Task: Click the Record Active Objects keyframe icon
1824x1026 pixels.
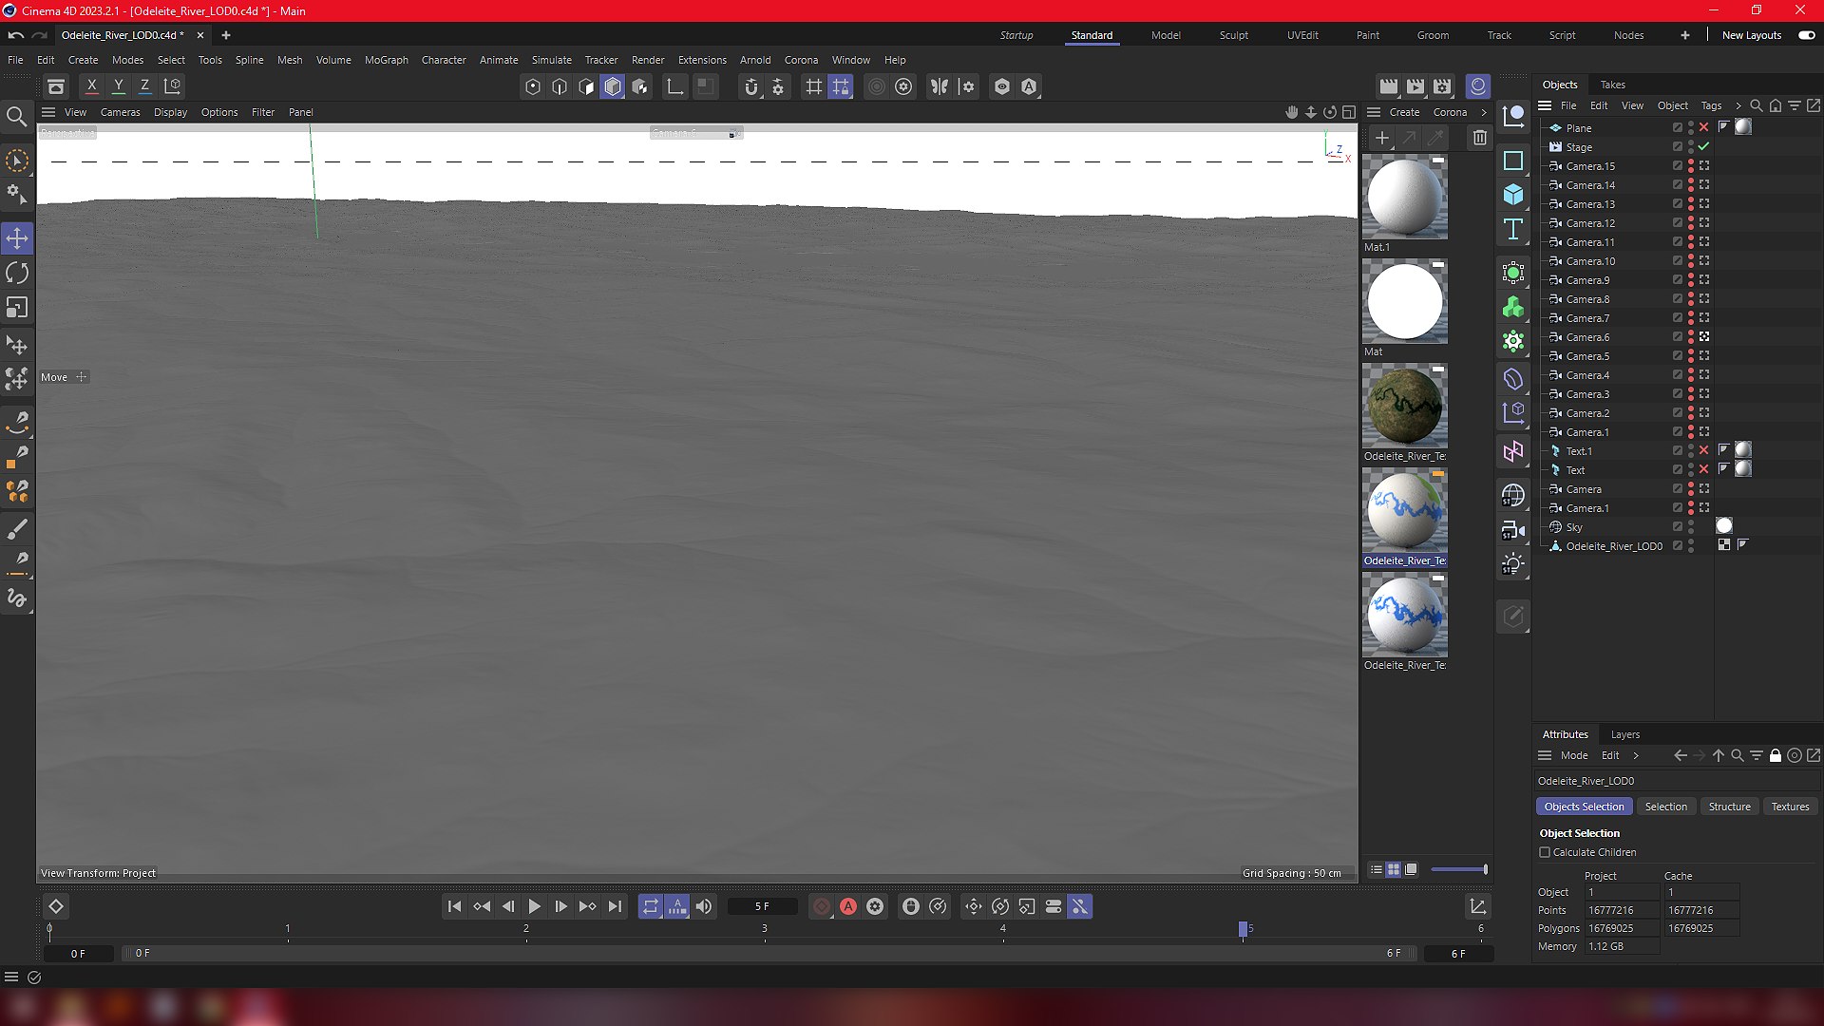Action: coord(822,906)
